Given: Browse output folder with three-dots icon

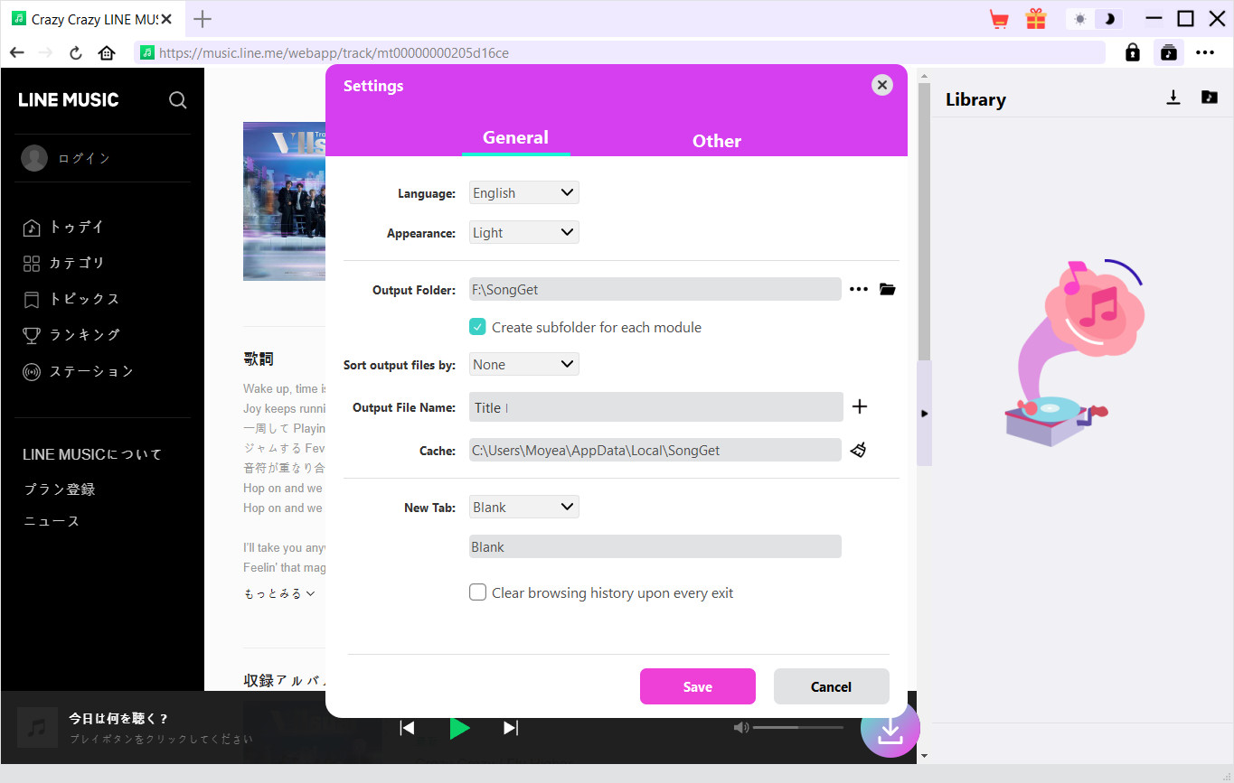Looking at the screenshot, I should pyautogui.click(x=859, y=289).
